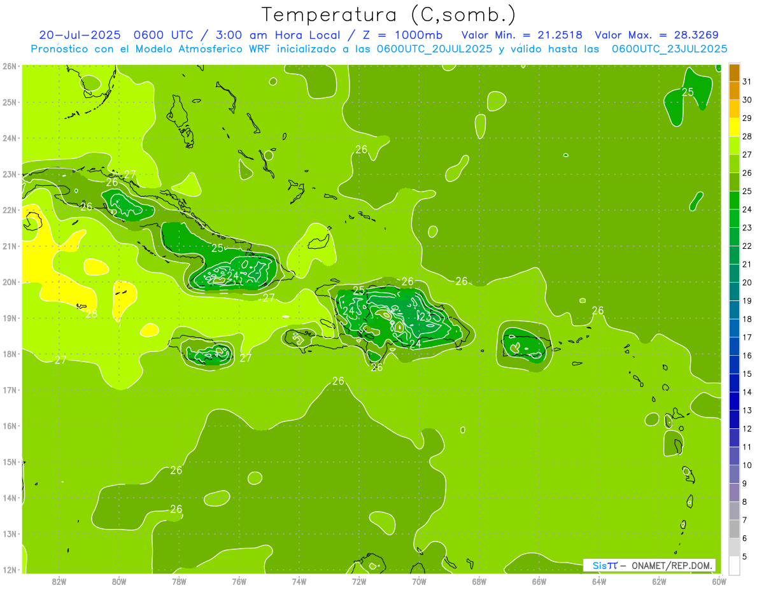Click the '27' value on the color legend
Screen dimensions: 764x590
747,155
